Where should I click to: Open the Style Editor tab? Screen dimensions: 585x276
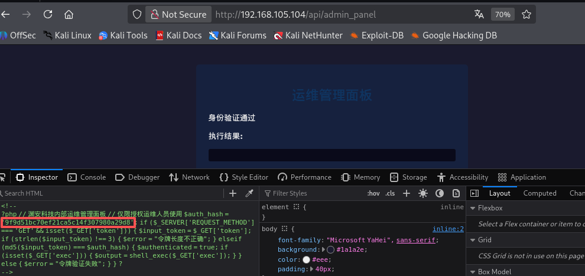(244, 177)
